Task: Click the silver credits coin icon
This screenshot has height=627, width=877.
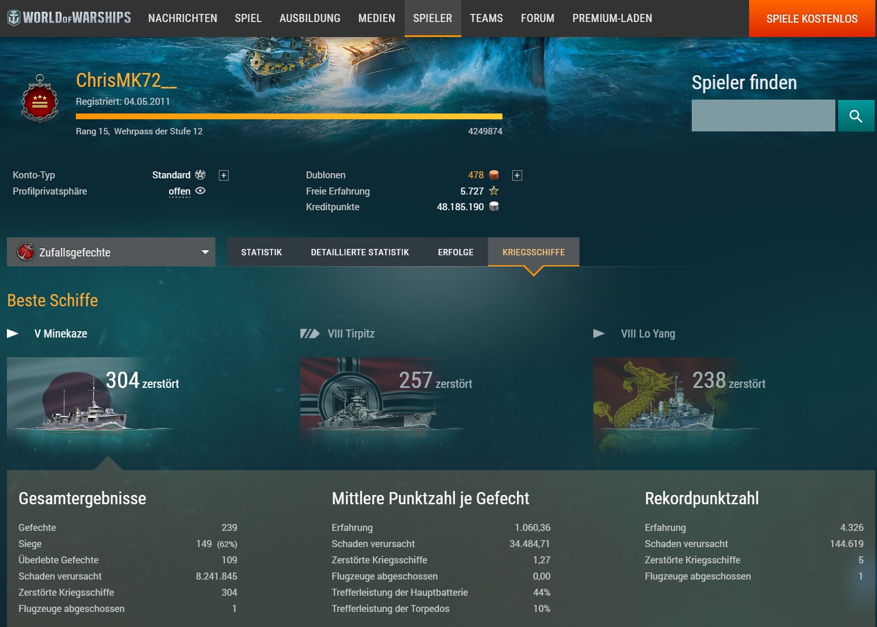Action: (x=494, y=206)
